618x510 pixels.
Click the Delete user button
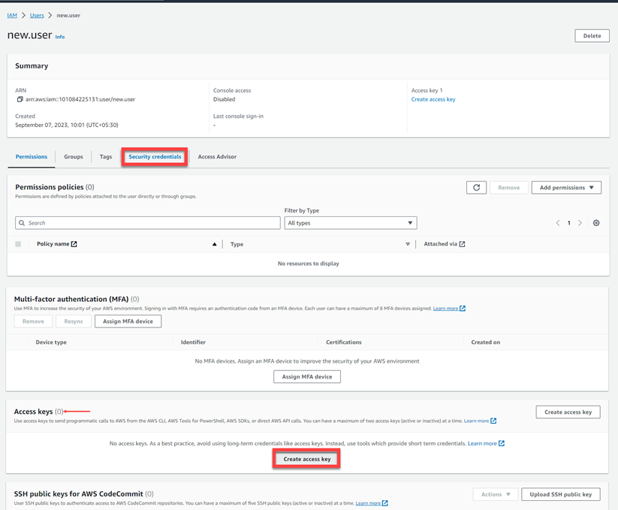(592, 35)
